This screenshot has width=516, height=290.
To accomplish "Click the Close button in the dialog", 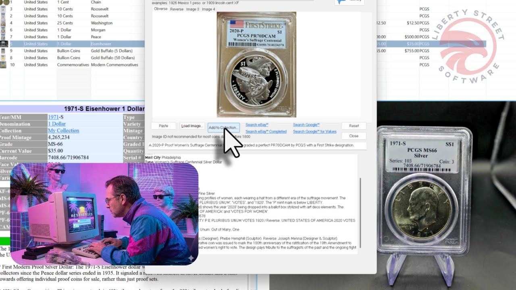I will coord(354,136).
